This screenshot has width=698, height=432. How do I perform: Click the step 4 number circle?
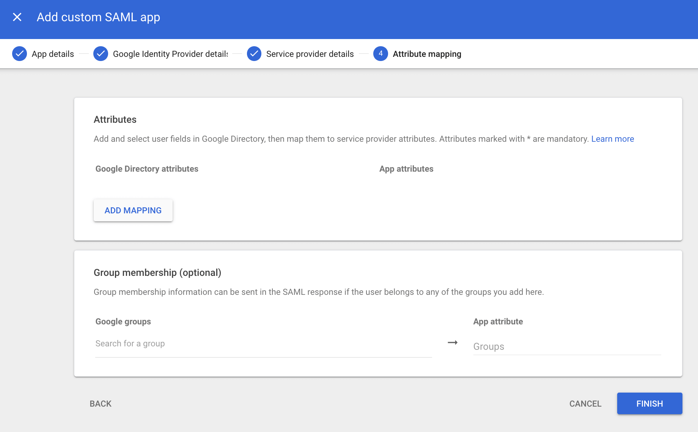tap(380, 54)
